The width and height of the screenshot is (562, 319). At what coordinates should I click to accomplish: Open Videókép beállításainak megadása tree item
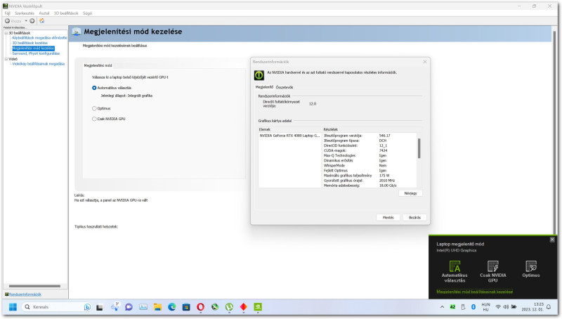point(39,64)
